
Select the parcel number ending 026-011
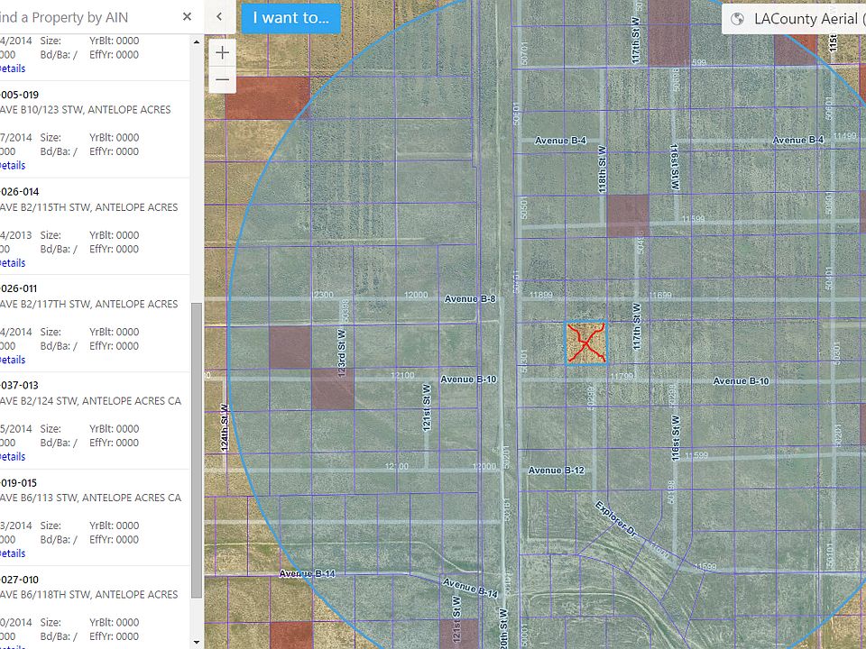[19, 288]
